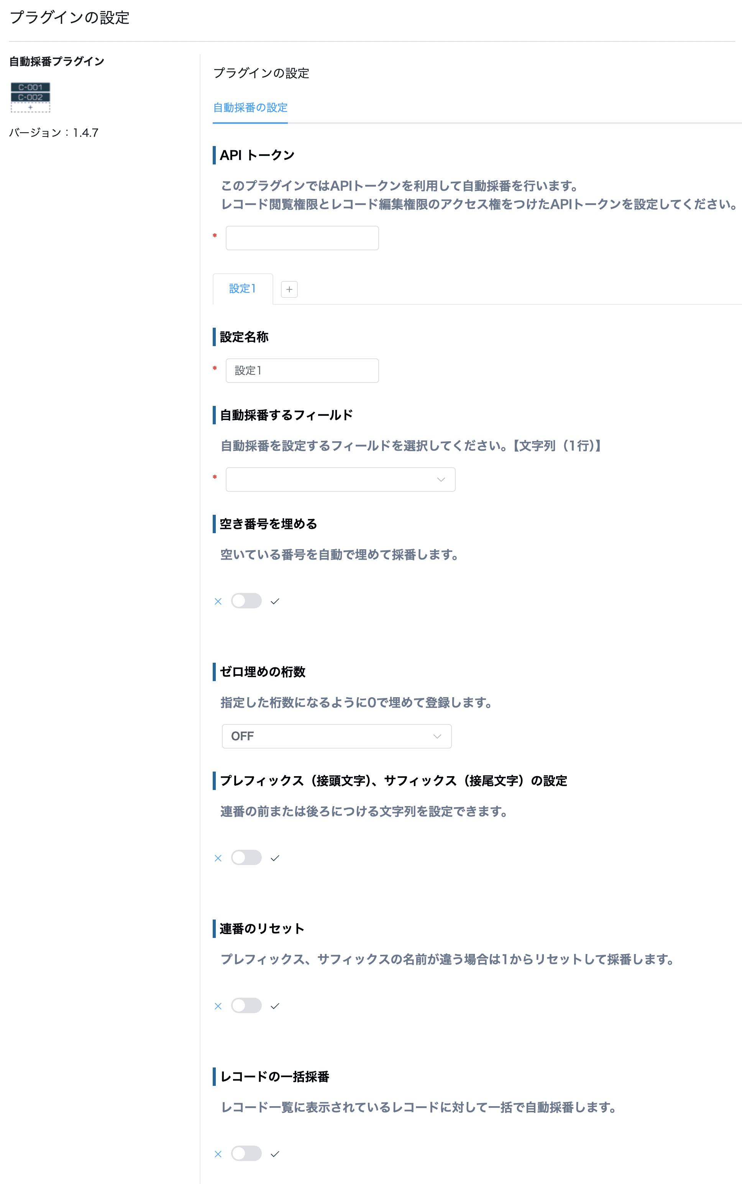742x1184 pixels.
Task: Click the バージョン：1.4.7 text
Action: [x=54, y=133]
